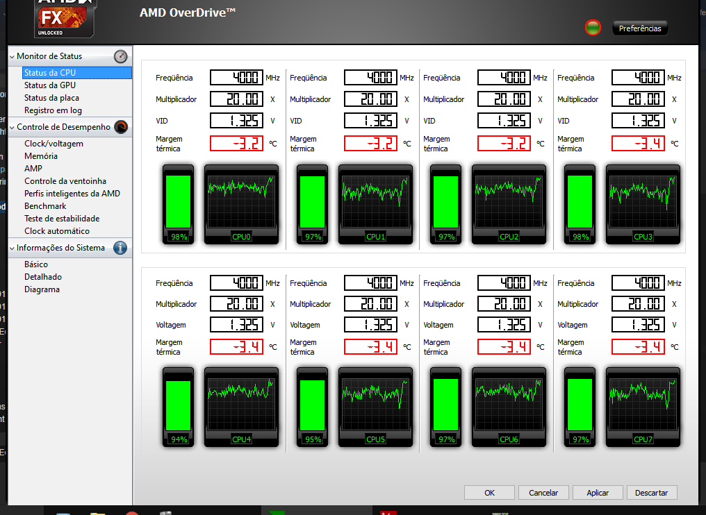Click CPU0 VID value field
706x515 pixels.
[x=236, y=121]
